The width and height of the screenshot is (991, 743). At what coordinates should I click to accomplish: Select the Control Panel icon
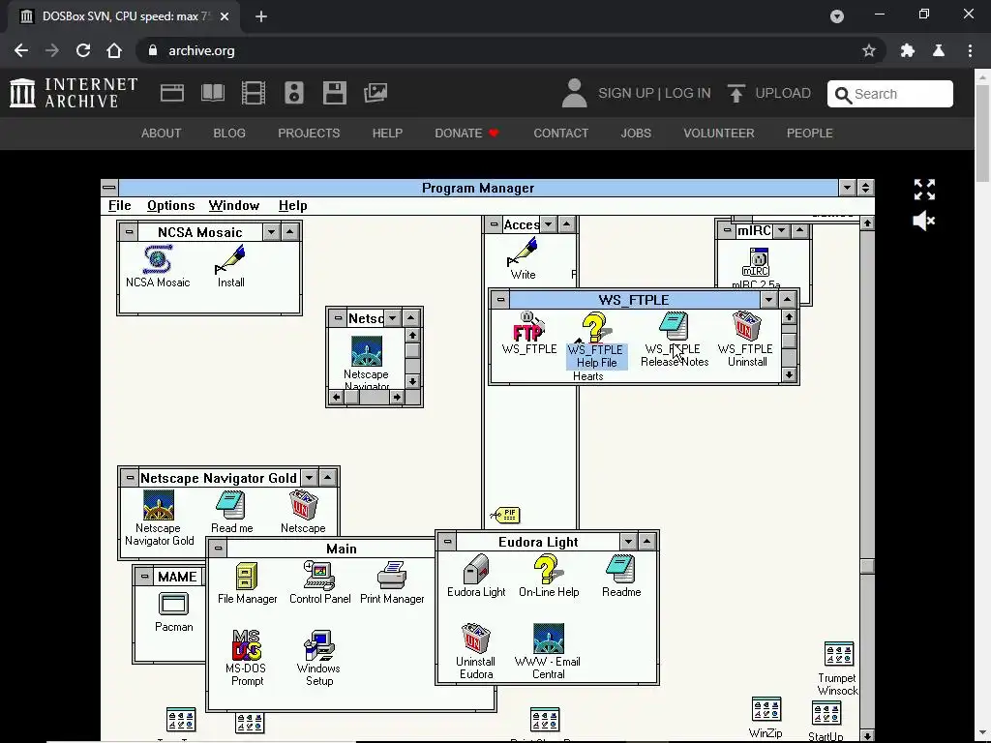[x=319, y=576]
